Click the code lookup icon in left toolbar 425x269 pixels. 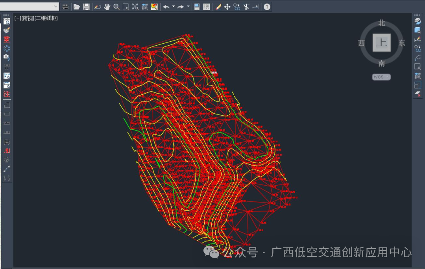(7, 21)
